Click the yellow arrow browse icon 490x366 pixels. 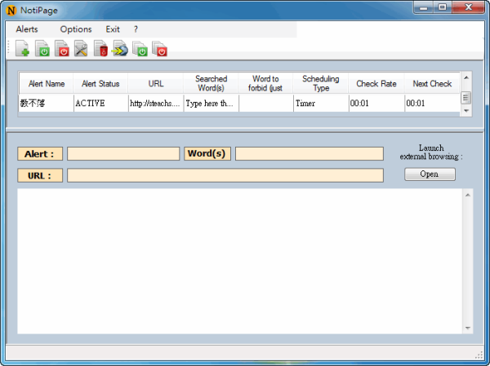[120, 50]
